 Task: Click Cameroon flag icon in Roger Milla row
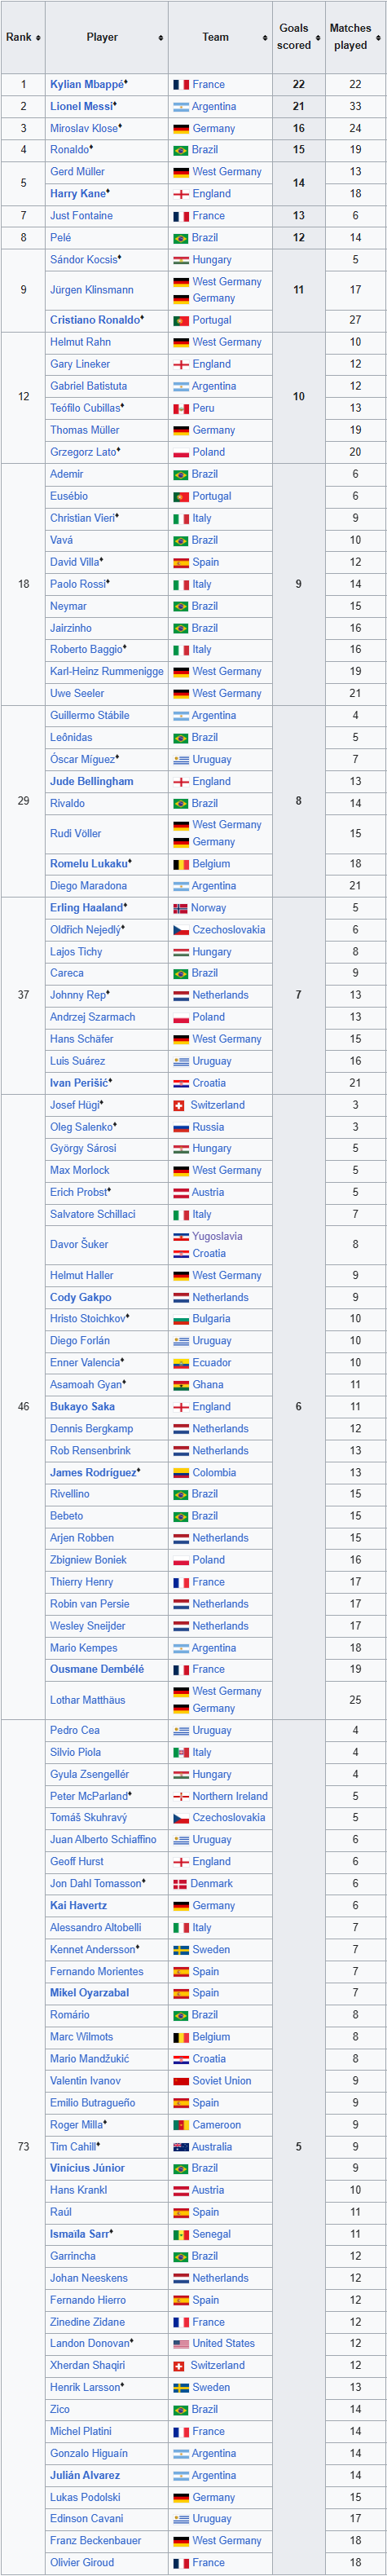pos(181,2125)
